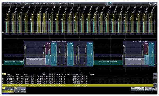Select decode row 1 at -15.712 ms
The width and height of the screenshot is (159, 96).
click(78, 76)
